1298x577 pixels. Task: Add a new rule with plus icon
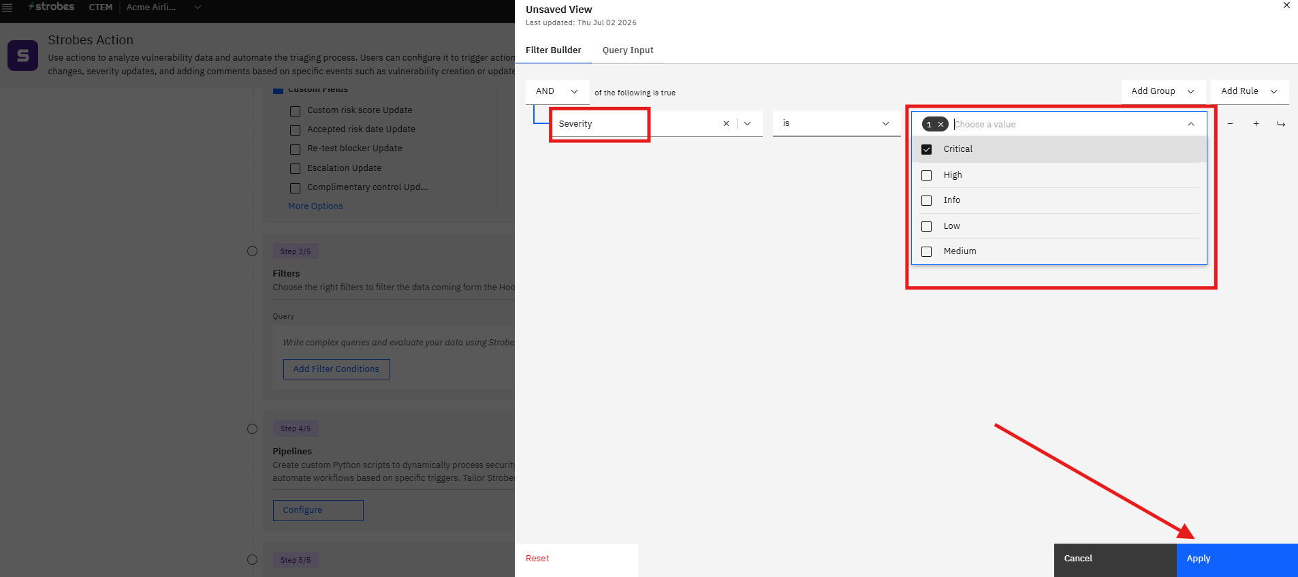click(x=1256, y=123)
